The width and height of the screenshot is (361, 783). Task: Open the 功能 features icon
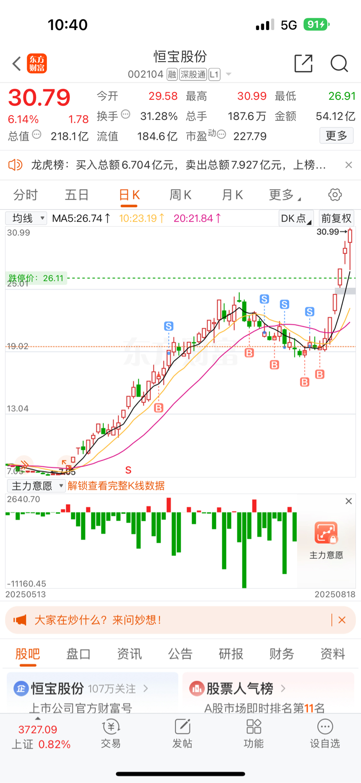click(x=253, y=734)
